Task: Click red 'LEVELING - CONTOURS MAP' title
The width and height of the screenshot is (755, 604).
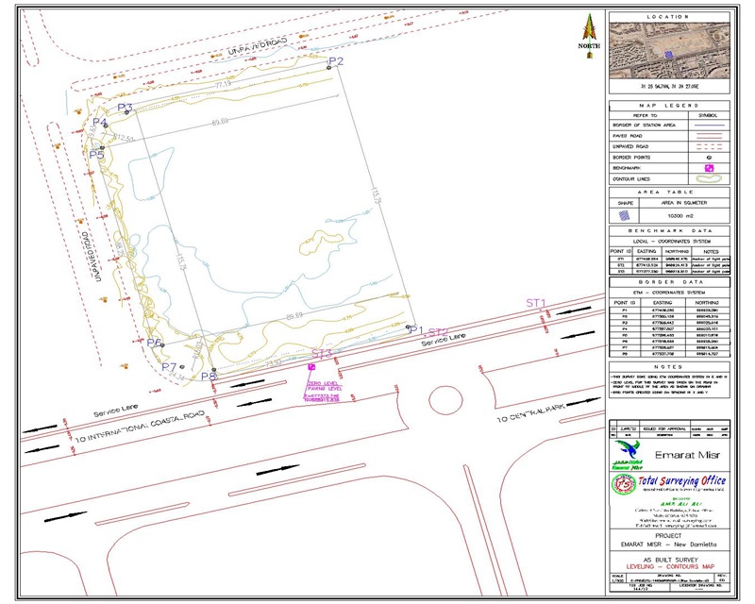Action: point(670,566)
